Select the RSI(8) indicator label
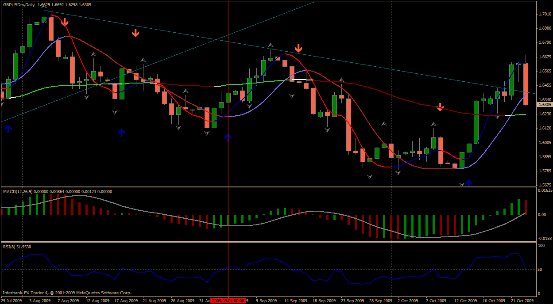 pyautogui.click(x=11, y=247)
